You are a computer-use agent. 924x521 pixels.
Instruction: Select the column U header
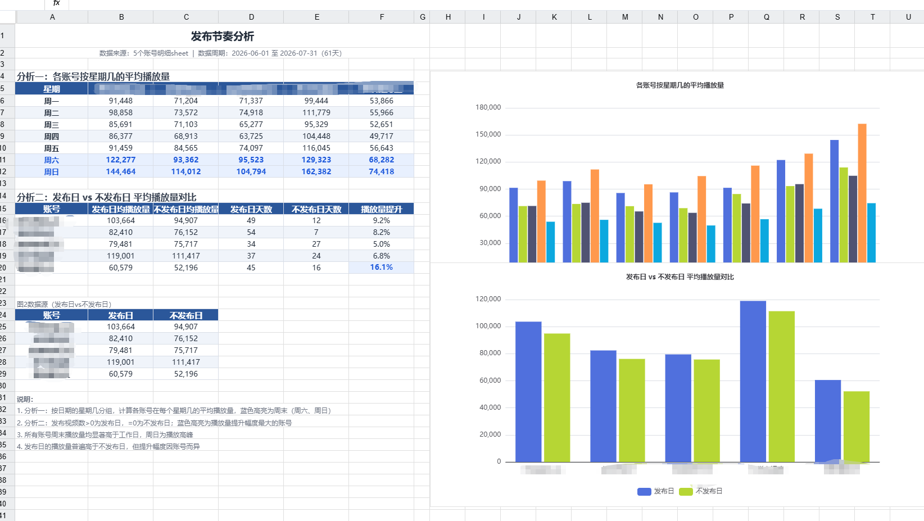908,17
